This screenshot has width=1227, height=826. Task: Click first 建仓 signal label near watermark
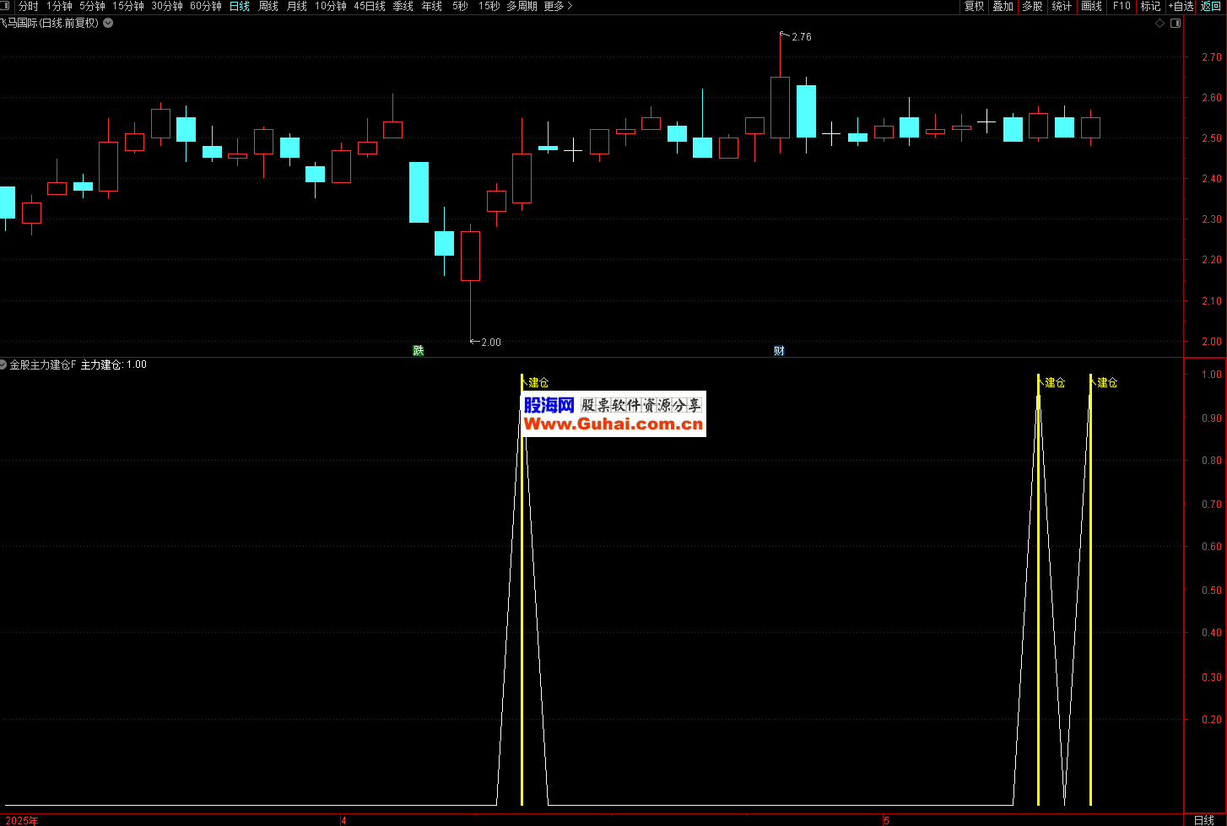tap(538, 383)
